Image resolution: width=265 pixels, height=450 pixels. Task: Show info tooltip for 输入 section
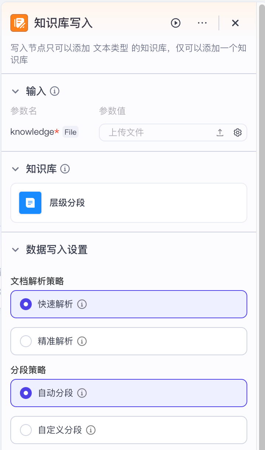(55, 91)
